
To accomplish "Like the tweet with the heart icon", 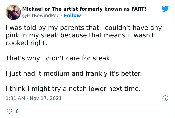I will pyautogui.click(x=9, y=111).
